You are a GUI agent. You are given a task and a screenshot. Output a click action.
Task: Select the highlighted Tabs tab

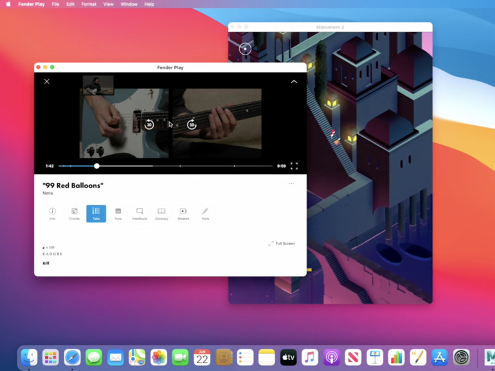point(96,214)
